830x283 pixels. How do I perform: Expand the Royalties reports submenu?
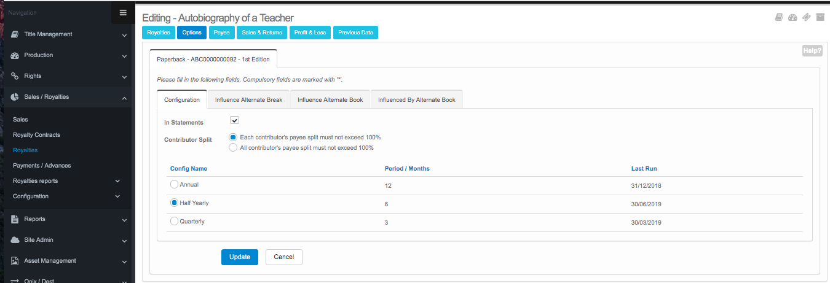coord(117,181)
